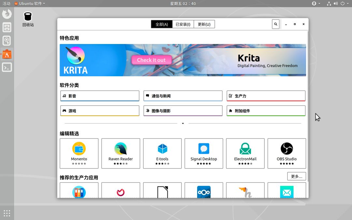Viewport: 352px width, 220px height.
Task: Open the search icon in header bar
Action: tap(275, 24)
